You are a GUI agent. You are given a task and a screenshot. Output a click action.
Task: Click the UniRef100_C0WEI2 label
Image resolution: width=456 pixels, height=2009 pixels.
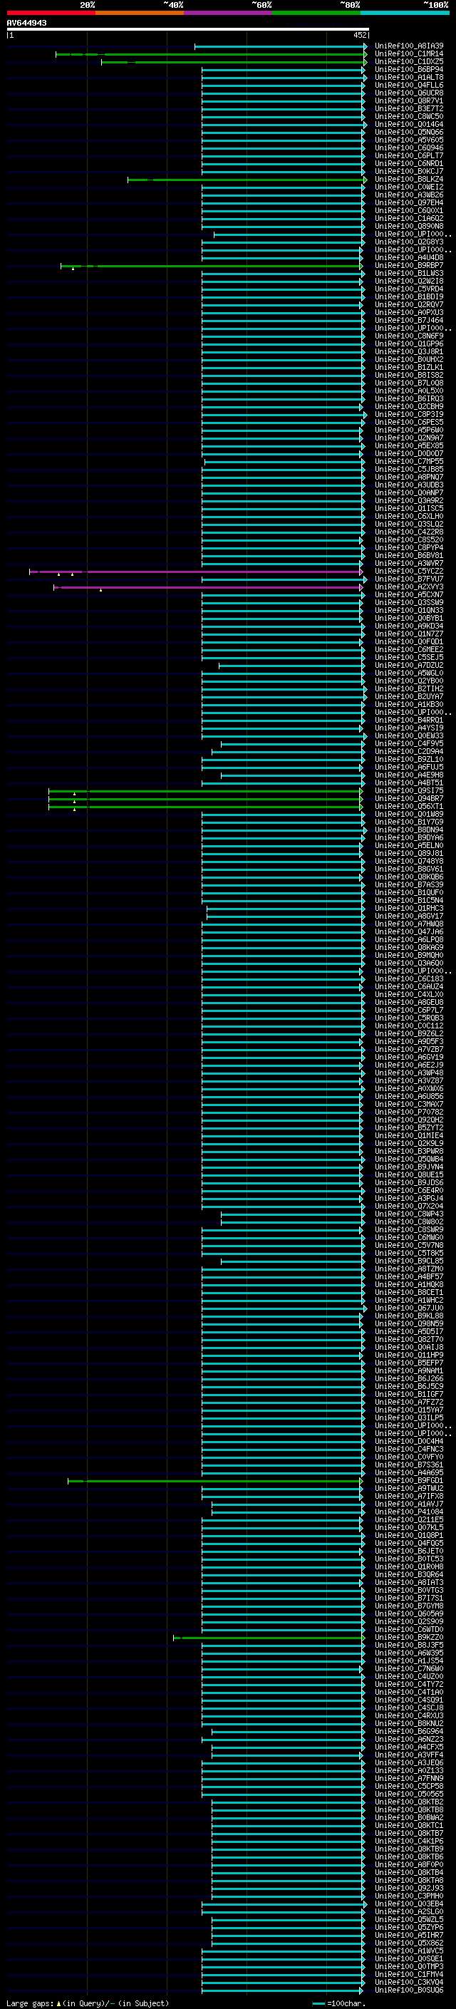408,187
